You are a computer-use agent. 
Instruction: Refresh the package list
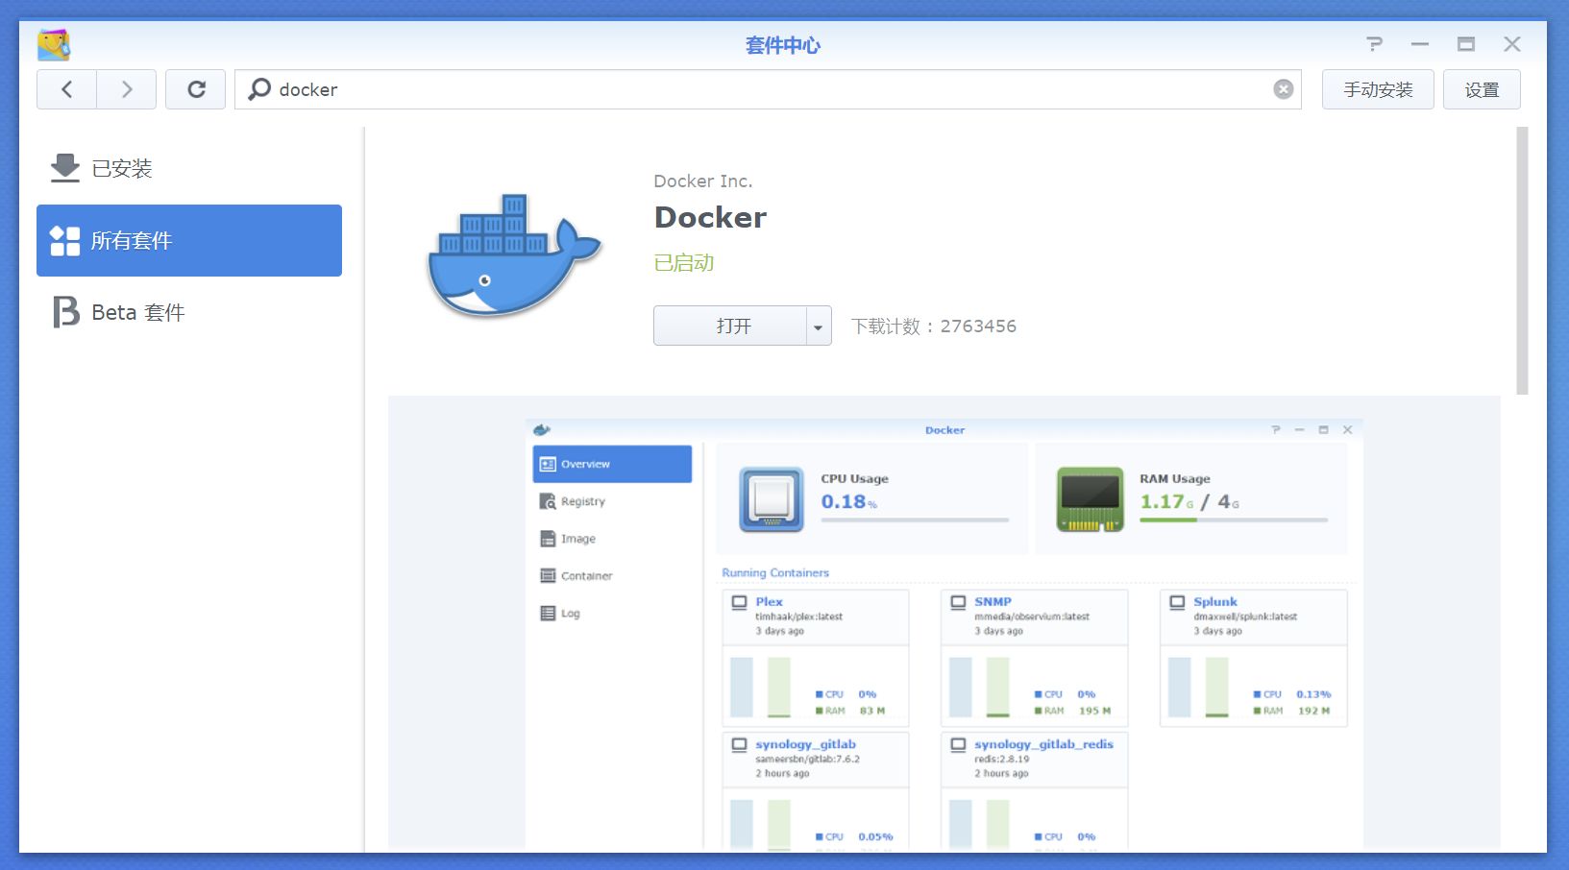point(195,89)
